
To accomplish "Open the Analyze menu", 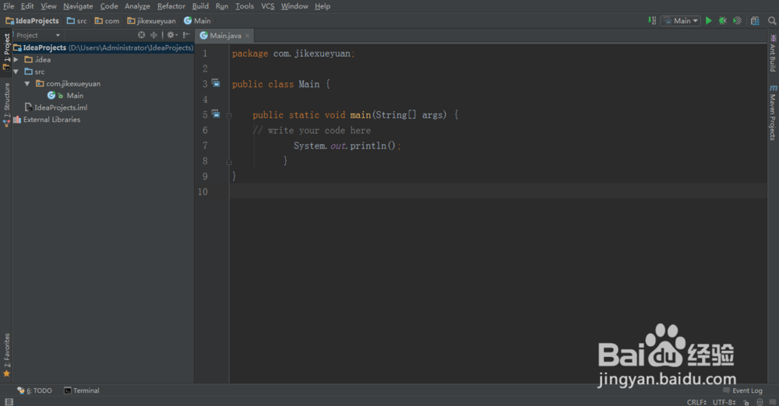I will click(x=137, y=6).
